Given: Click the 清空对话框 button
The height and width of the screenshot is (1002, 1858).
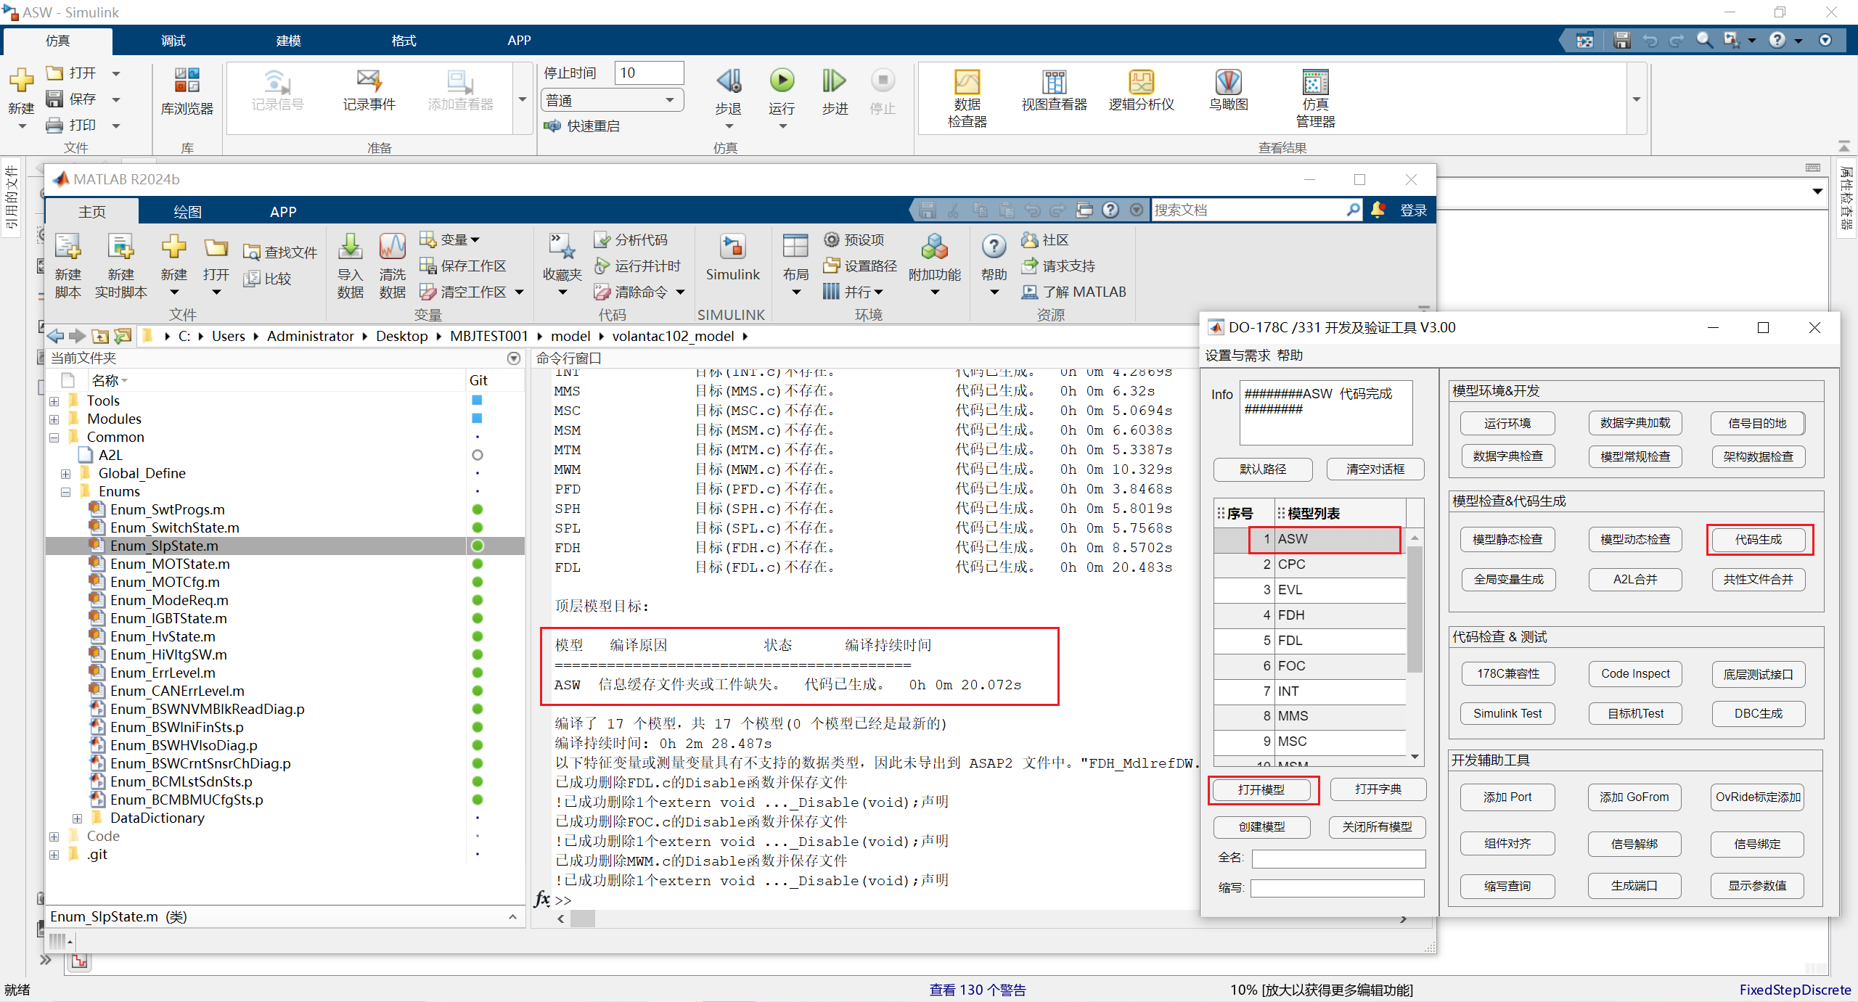Looking at the screenshot, I should click(1375, 469).
